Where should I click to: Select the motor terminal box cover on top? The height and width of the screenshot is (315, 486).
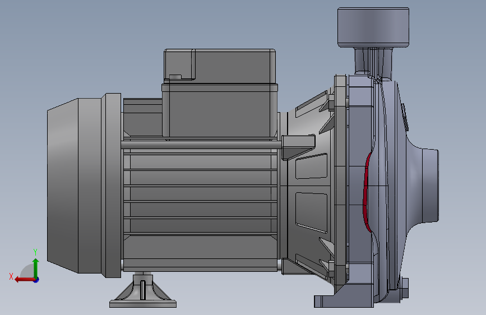(x=219, y=66)
